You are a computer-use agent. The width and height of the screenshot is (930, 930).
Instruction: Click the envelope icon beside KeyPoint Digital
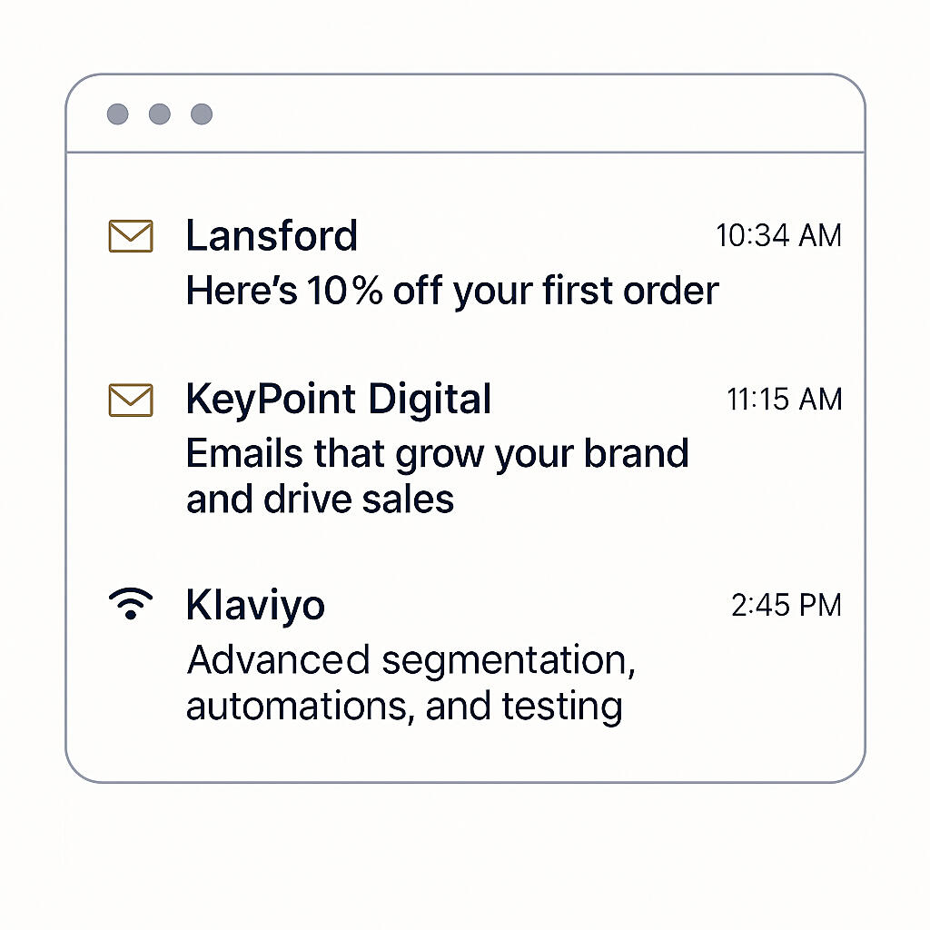click(x=131, y=401)
